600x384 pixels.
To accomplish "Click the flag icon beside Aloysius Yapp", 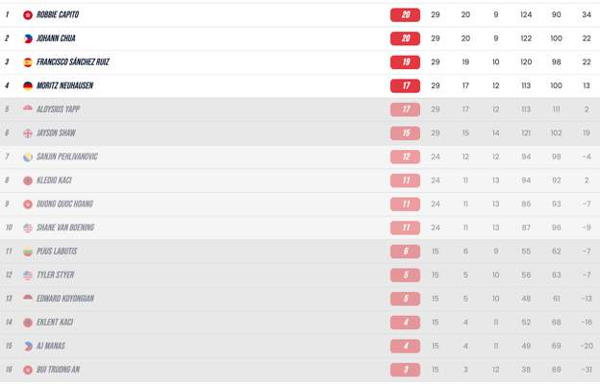I will (x=28, y=109).
